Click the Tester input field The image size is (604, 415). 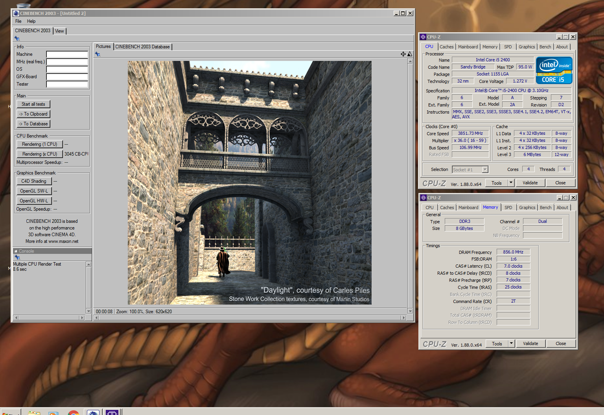click(x=67, y=84)
